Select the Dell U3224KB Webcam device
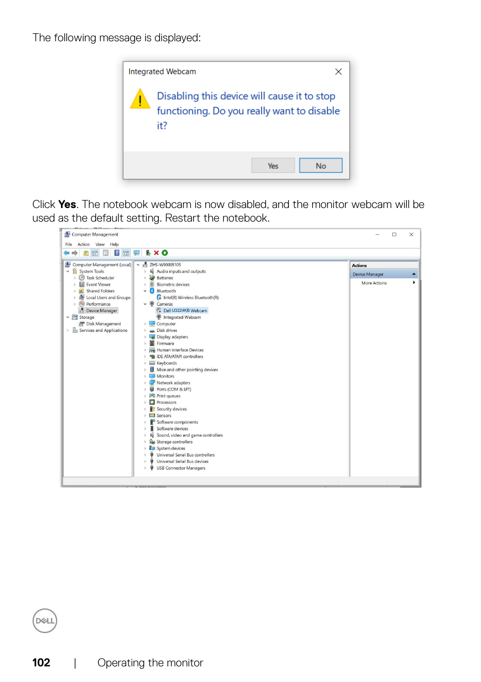This screenshot has height=682, width=481. [x=185, y=311]
